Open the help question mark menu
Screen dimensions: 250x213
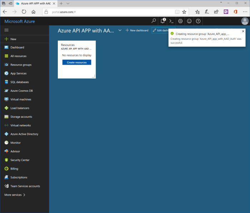[x=198, y=21]
